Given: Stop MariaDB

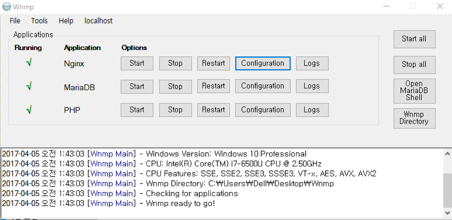Looking at the screenshot, I should point(175,86).
